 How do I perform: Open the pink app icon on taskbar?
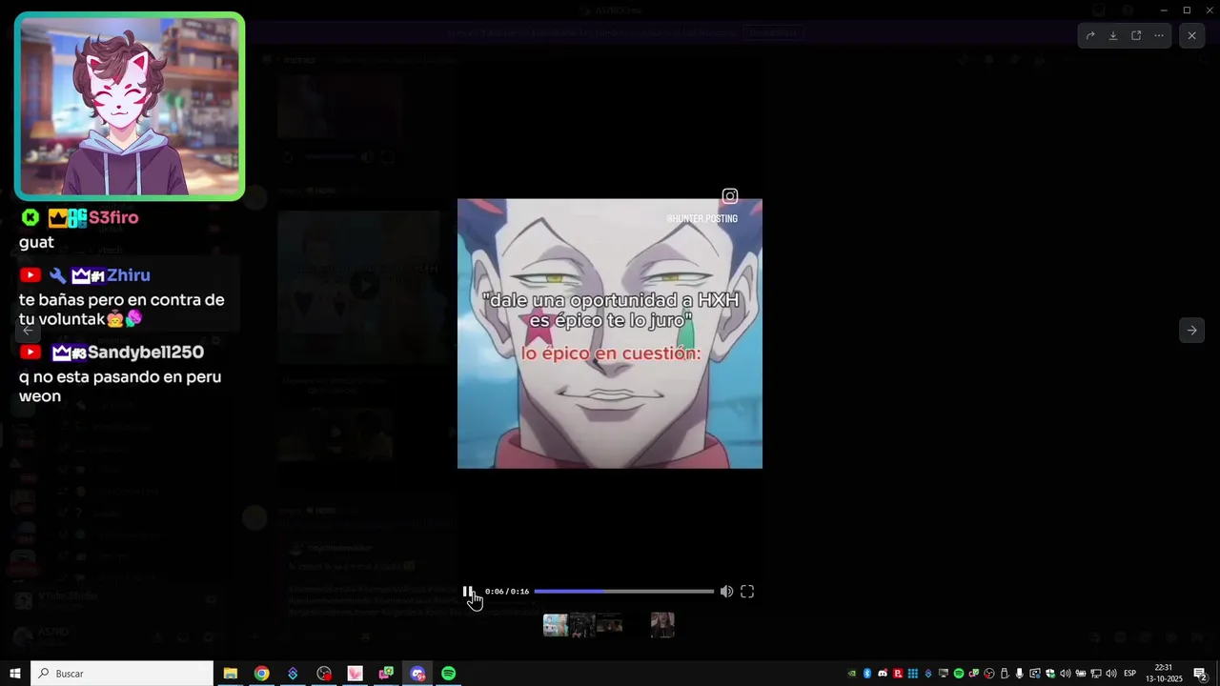pyautogui.click(x=355, y=674)
